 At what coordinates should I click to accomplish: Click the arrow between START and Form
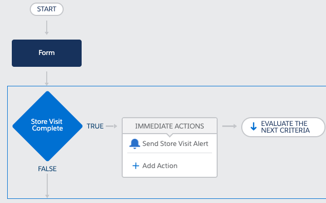[47, 27]
